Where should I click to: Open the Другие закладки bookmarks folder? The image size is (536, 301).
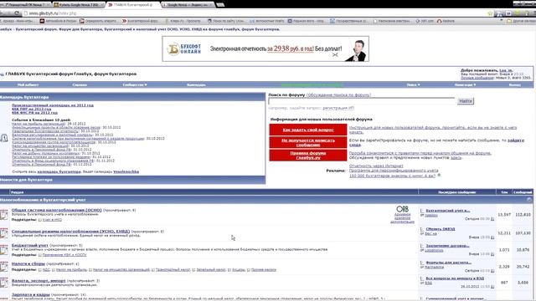(521, 21)
